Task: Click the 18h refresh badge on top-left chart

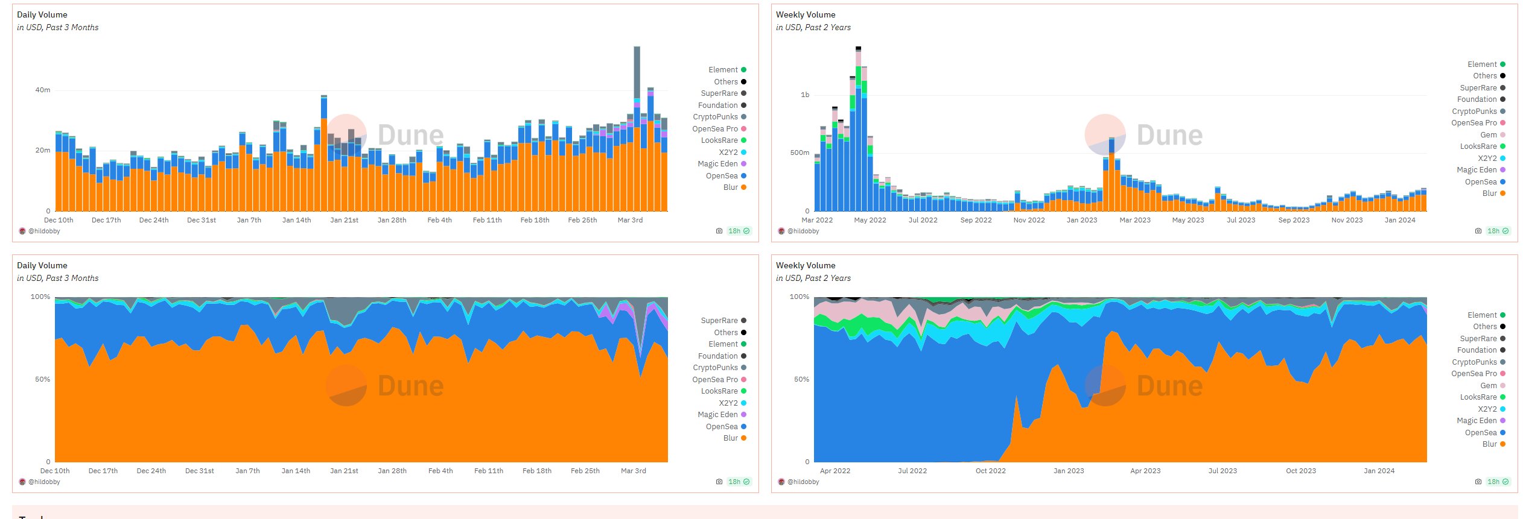Action: 739,231
